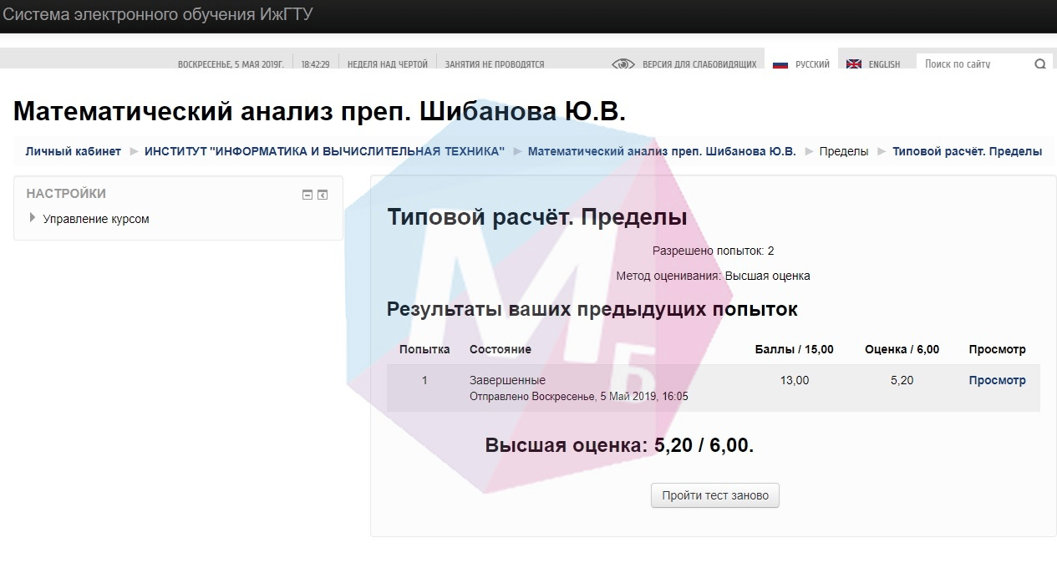This screenshot has width=1057, height=563.
Task: Collapse the Настройки block with minus icon
Action: (x=307, y=195)
